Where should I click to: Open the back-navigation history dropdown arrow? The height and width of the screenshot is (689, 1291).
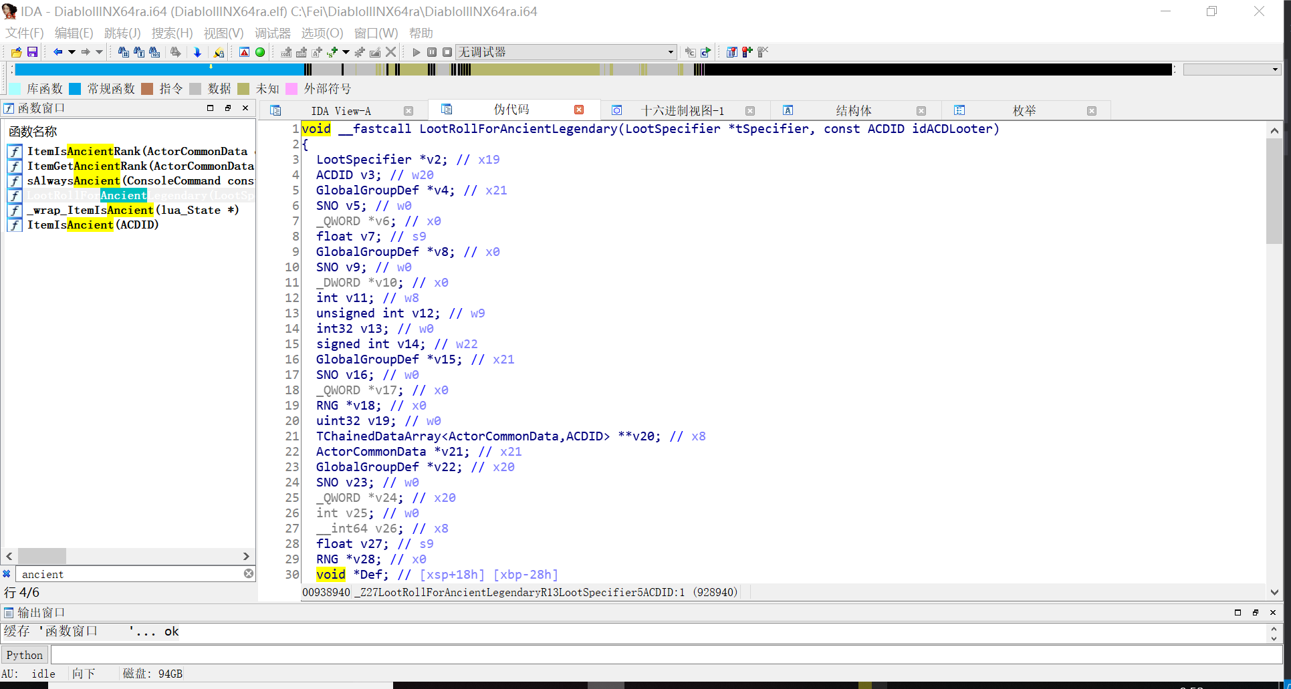click(x=72, y=52)
